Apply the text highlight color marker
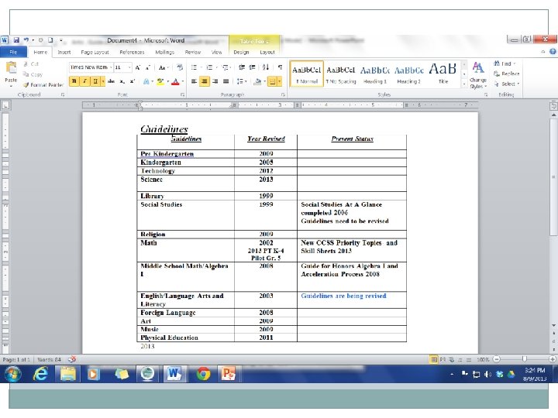This screenshot has width=558, height=418. [x=160, y=81]
